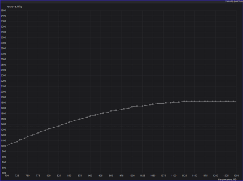Select the curve point at 1000 mV
The height and width of the screenshot is (181, 243).
tap(132, 107)
